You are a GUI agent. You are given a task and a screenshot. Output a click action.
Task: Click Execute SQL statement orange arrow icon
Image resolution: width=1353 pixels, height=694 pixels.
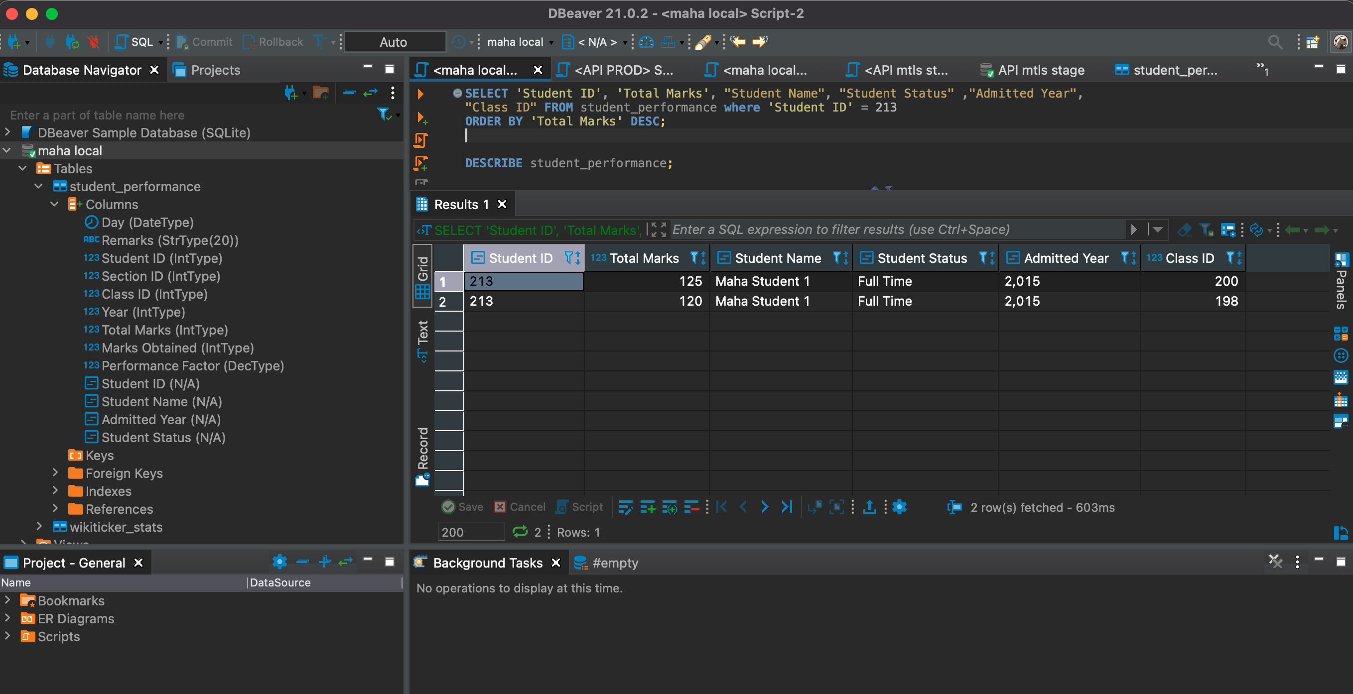coord(421,94)
